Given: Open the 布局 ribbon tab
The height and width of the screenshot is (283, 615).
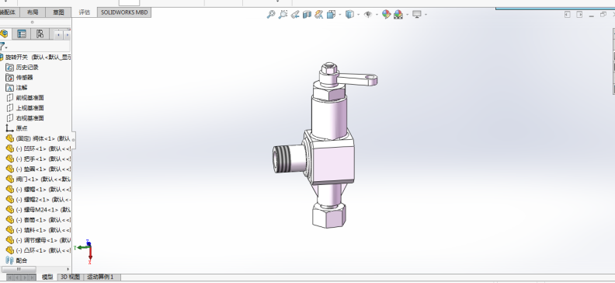Looking at the screenshot, I should pyautogui.click(x=33, y=12).
